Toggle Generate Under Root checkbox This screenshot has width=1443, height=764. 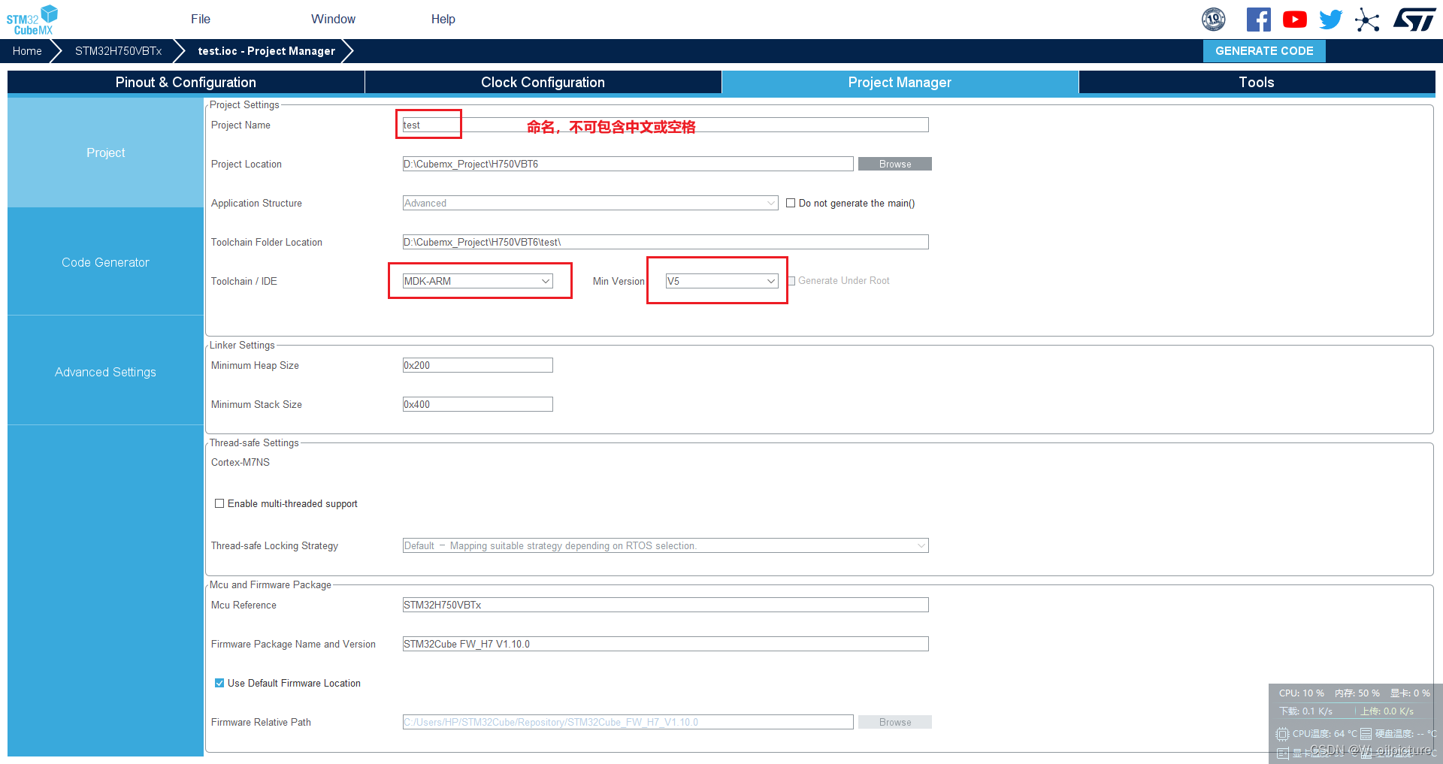coord(791,281)
